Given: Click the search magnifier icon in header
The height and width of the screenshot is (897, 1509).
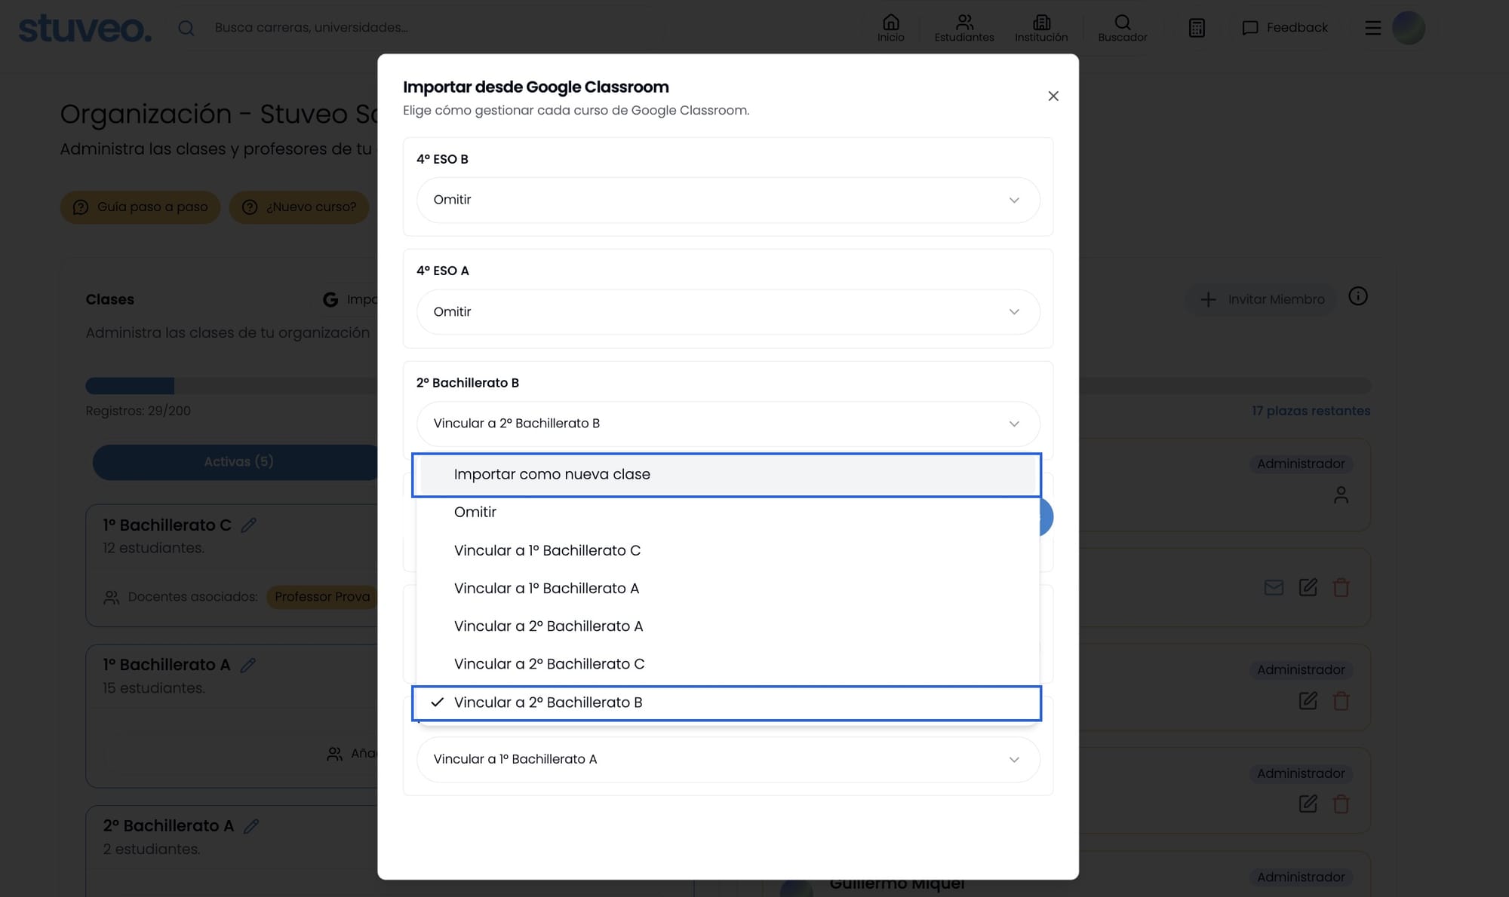Looking at the screenshot, I should 186,28.
